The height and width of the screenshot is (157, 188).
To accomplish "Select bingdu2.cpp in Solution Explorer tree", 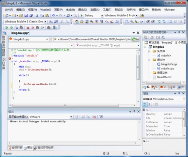I will (169, 64).
